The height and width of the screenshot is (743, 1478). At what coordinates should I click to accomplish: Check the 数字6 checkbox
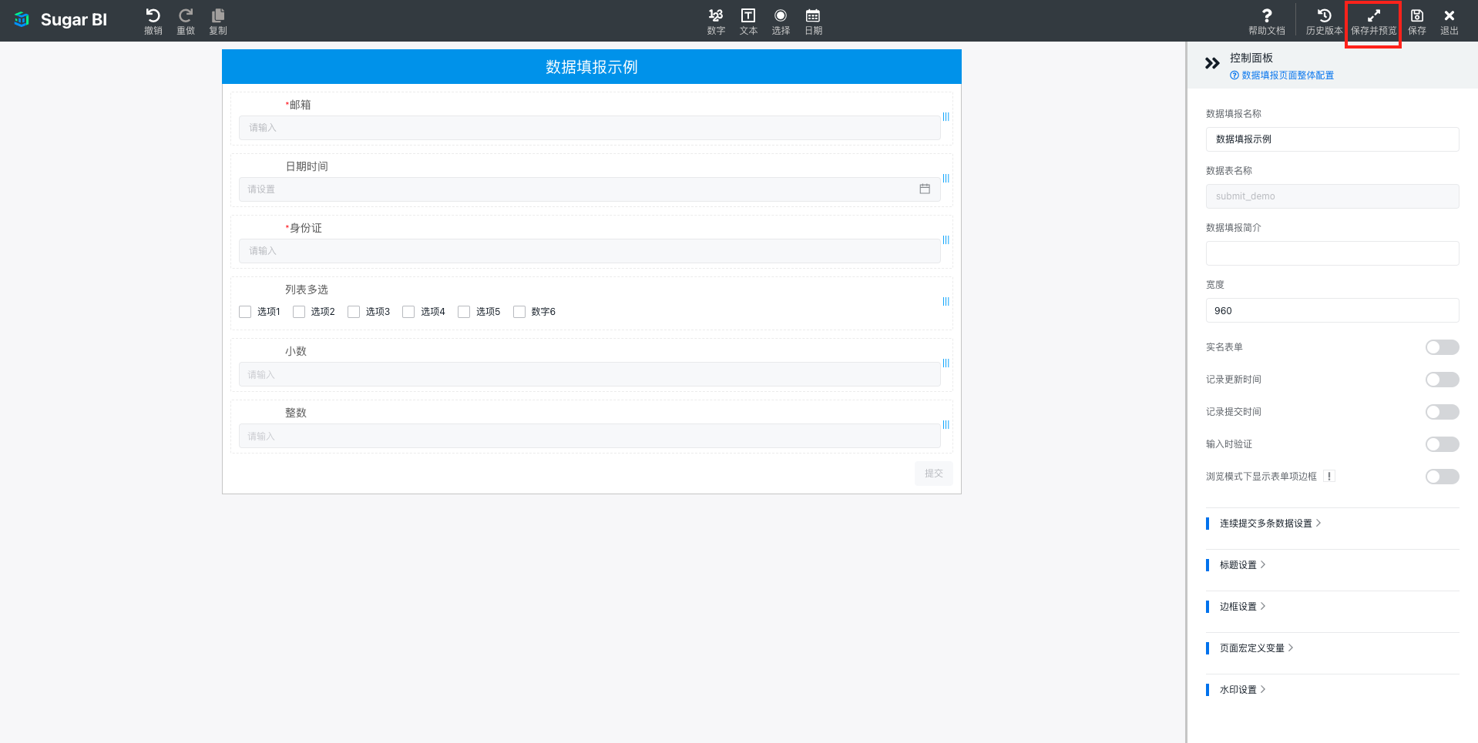click(519, 312)
